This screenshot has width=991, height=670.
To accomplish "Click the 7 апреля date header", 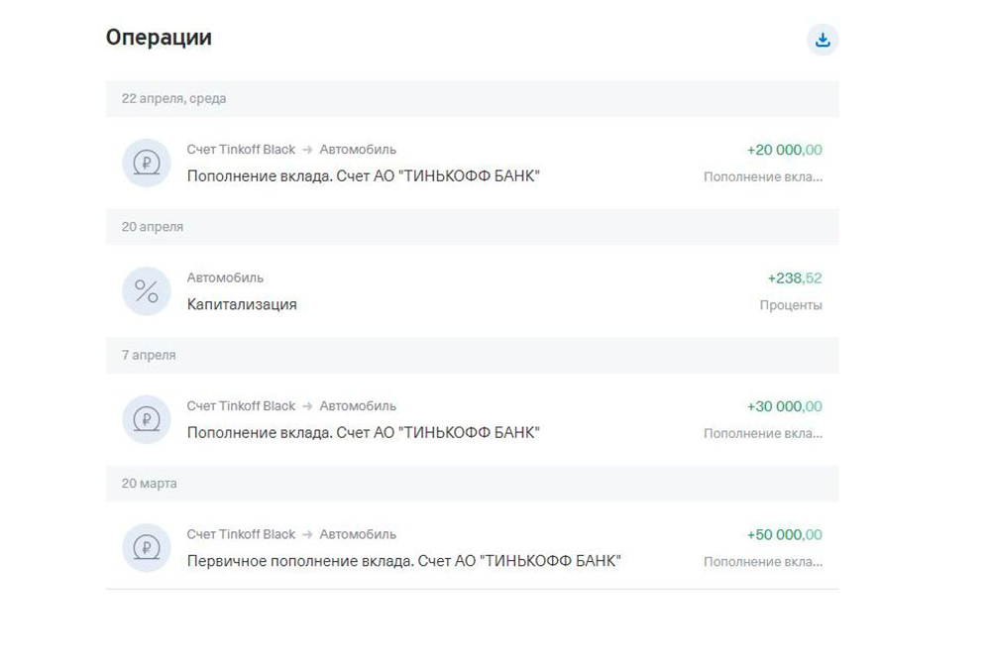I will 149,355.
